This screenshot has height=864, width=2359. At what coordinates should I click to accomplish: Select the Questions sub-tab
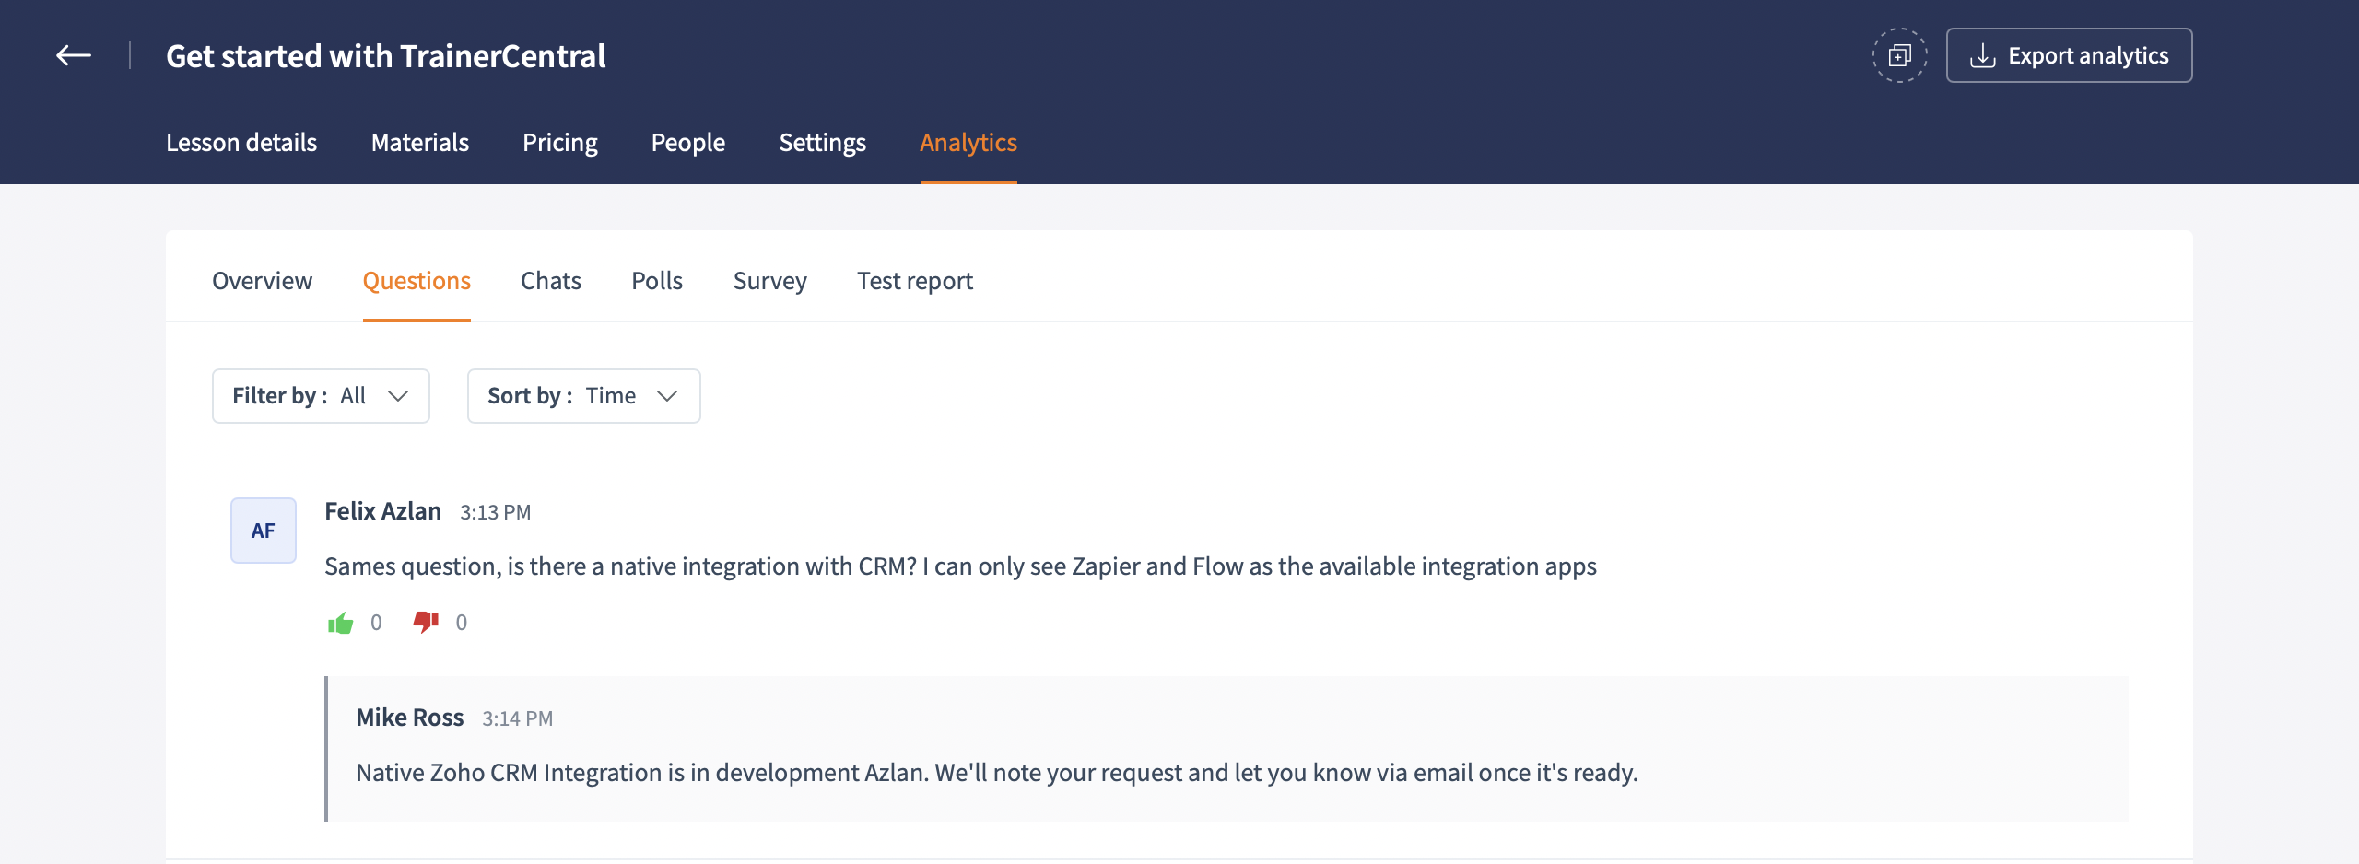coord(417,281)
